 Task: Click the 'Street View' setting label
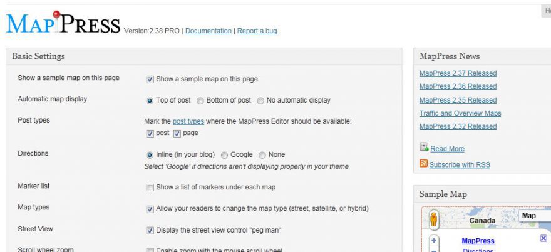[35, 229]
